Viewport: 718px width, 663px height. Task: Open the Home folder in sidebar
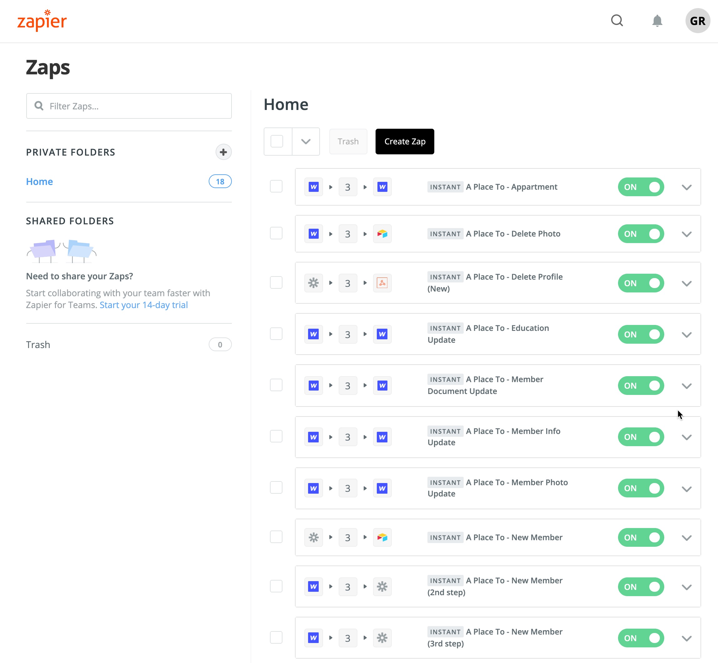39,182
